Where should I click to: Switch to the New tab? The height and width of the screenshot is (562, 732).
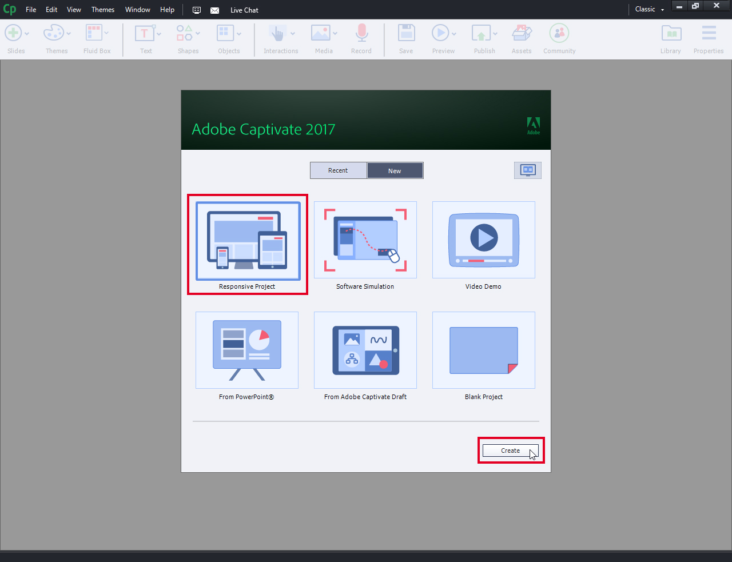pos(395,170)
